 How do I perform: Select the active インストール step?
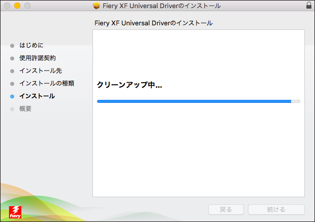point(37,96)
